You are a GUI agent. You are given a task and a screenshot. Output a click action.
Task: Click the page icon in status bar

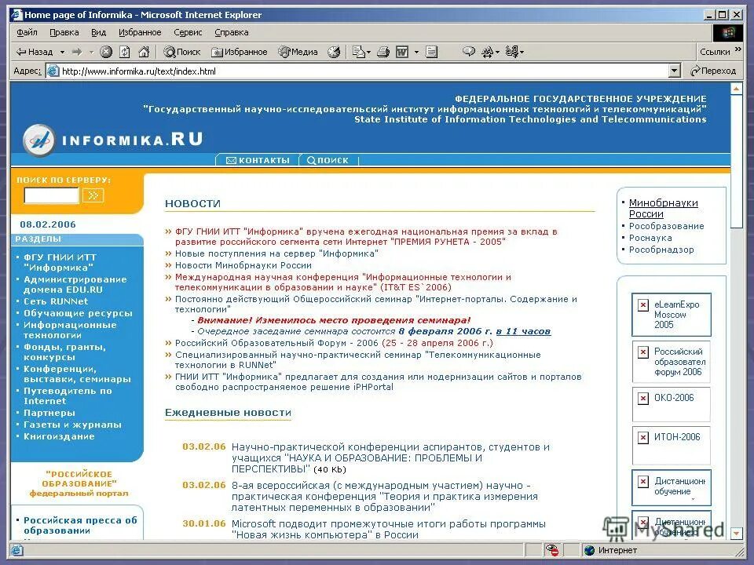[16, 551]
